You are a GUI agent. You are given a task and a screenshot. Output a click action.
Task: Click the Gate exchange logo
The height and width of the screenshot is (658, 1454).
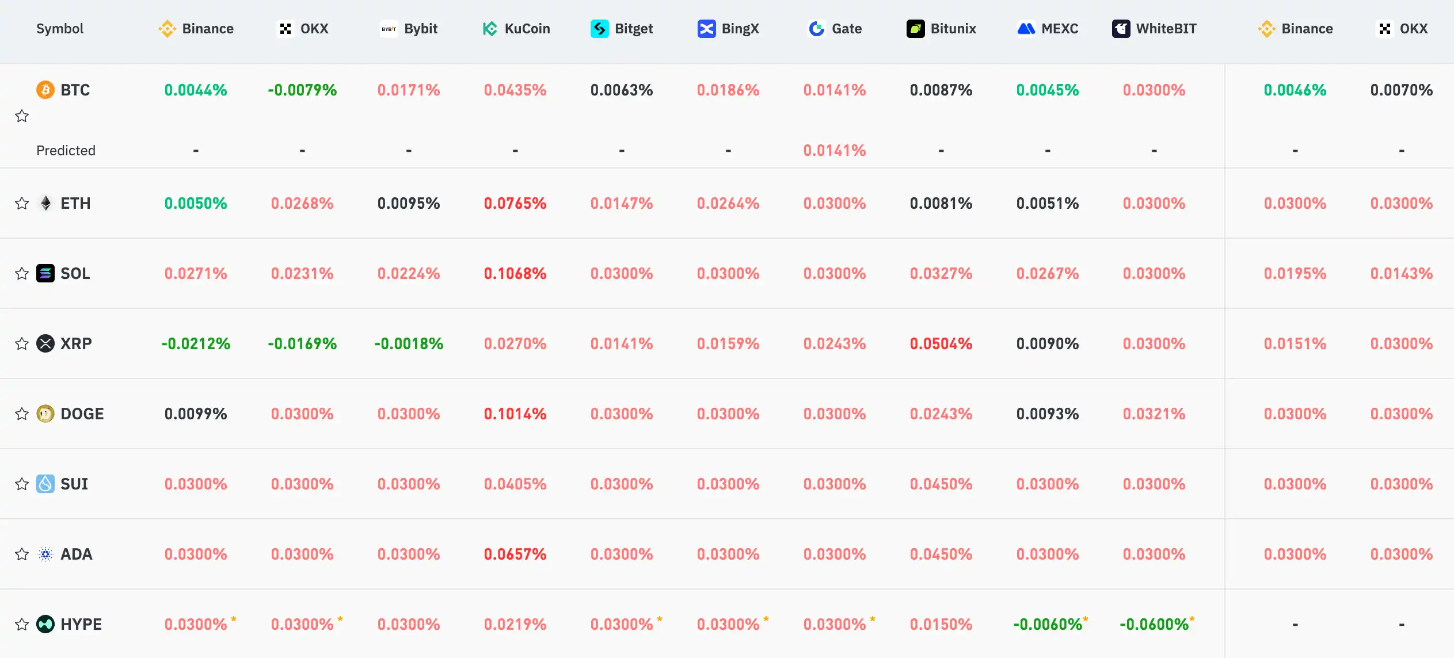click(817, 29)
